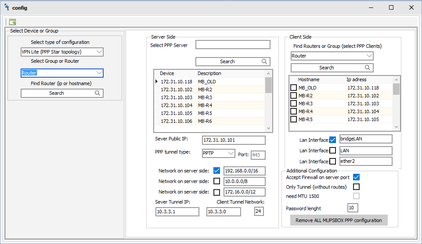The width and height of the screenshot is (422, 244).
Task: Enable Only Tunnel (without routes) option
Action: 357,187
